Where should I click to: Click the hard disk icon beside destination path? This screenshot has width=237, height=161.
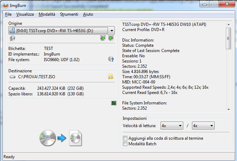(13, 77)
